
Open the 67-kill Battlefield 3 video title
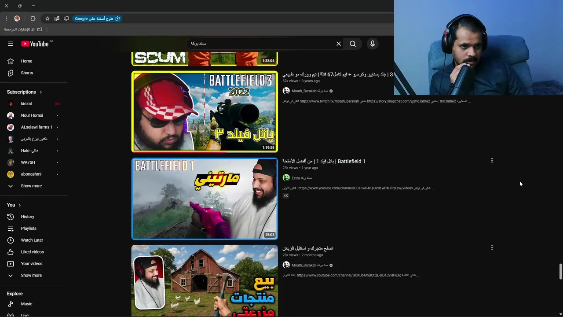click(x=338, y=74)
